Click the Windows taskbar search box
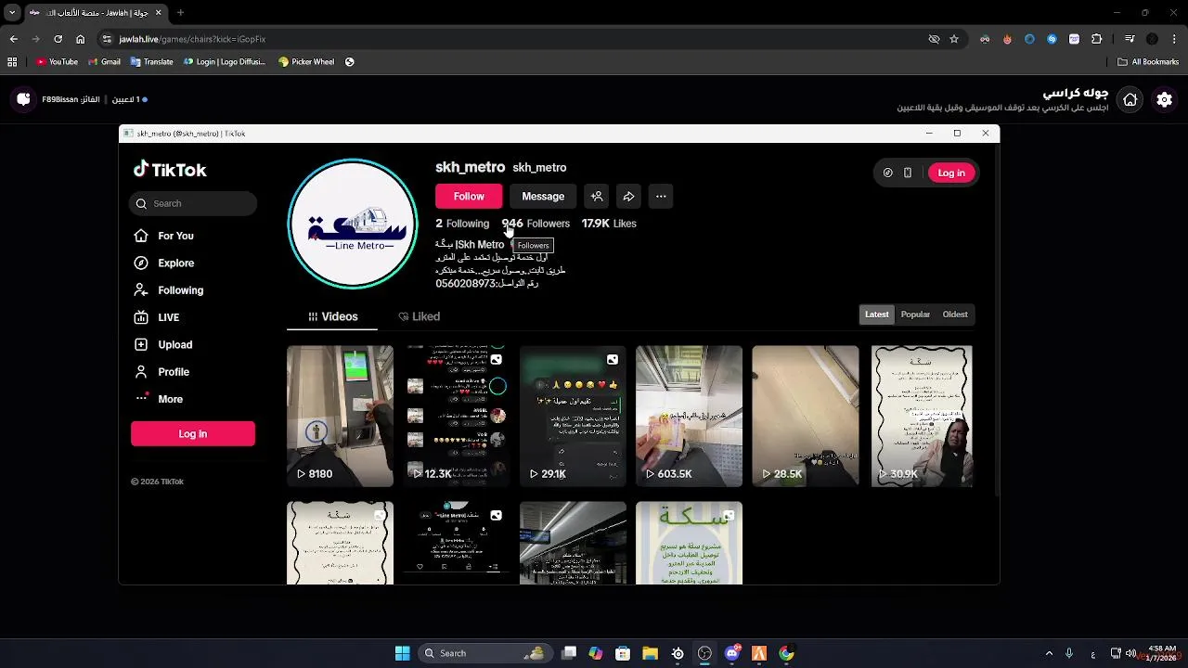This screenshot has height=668, width=1188. 484,653
